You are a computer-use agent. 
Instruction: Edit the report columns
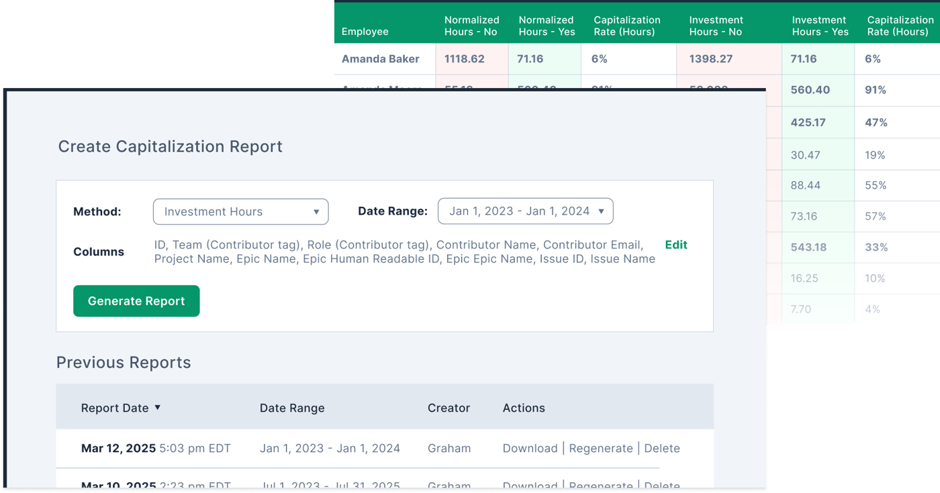[x=676, y=244]
